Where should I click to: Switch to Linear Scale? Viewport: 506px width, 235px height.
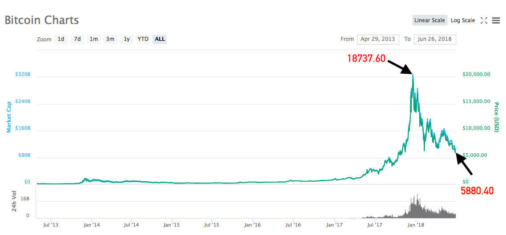point(430,20)
